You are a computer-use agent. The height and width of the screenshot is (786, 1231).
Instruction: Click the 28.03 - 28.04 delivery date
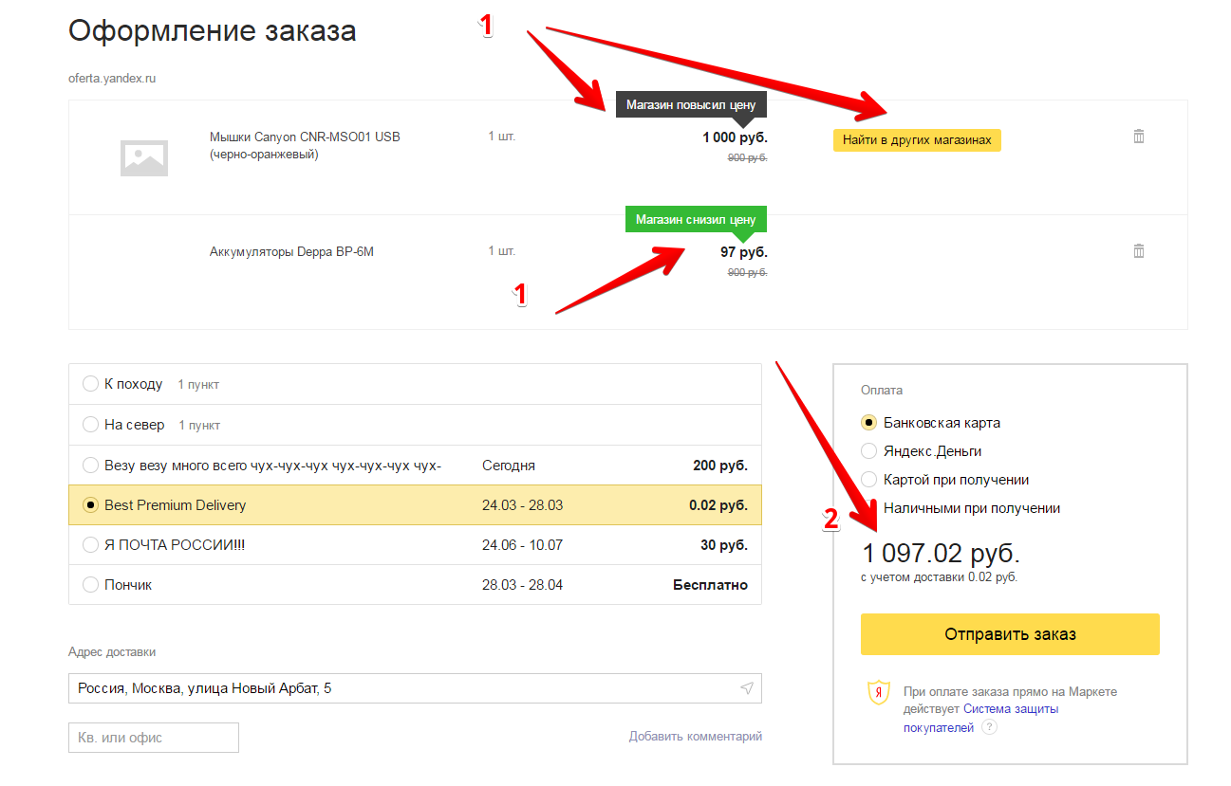(522, 585)
